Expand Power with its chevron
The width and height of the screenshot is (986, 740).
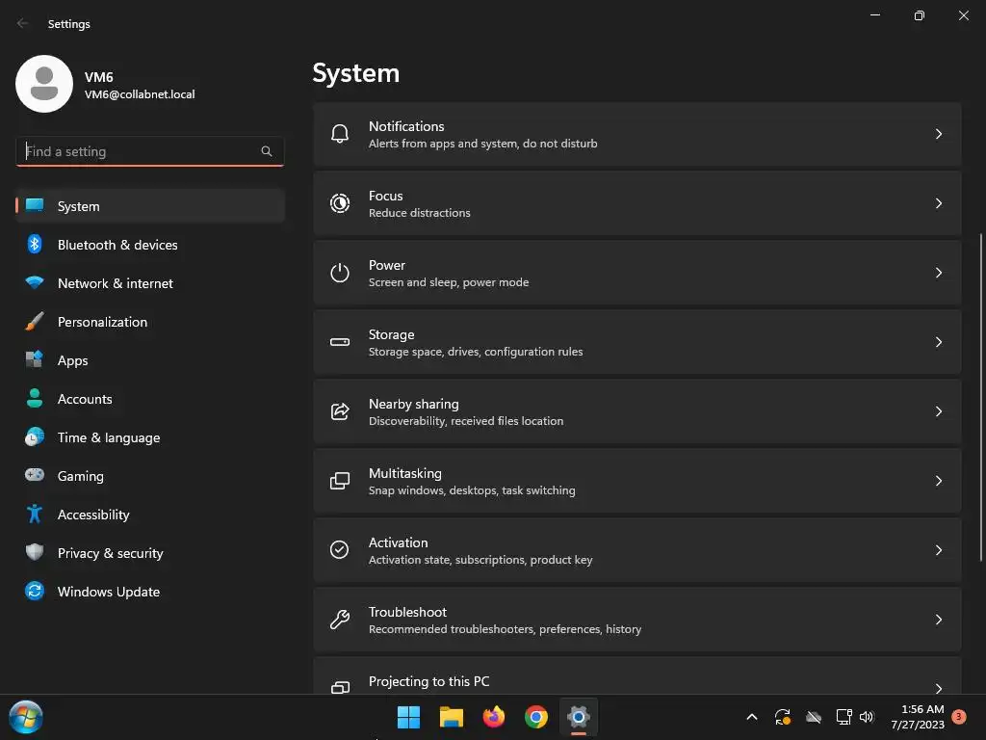[x=938, y=273]
